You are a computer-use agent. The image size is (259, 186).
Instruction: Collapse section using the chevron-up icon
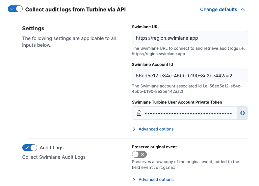point(243,9)
